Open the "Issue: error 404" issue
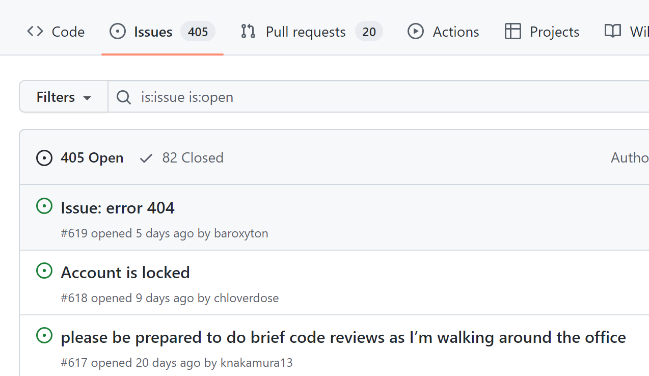Image resolution: width=649 pixels, height=376 pixels. 117,207
